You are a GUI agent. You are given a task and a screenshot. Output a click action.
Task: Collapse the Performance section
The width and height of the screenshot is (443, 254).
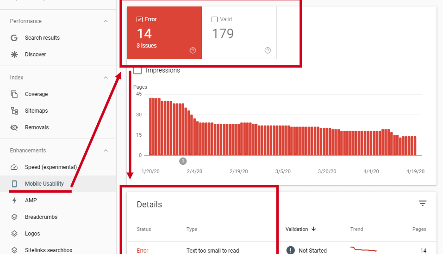point(106,21)
